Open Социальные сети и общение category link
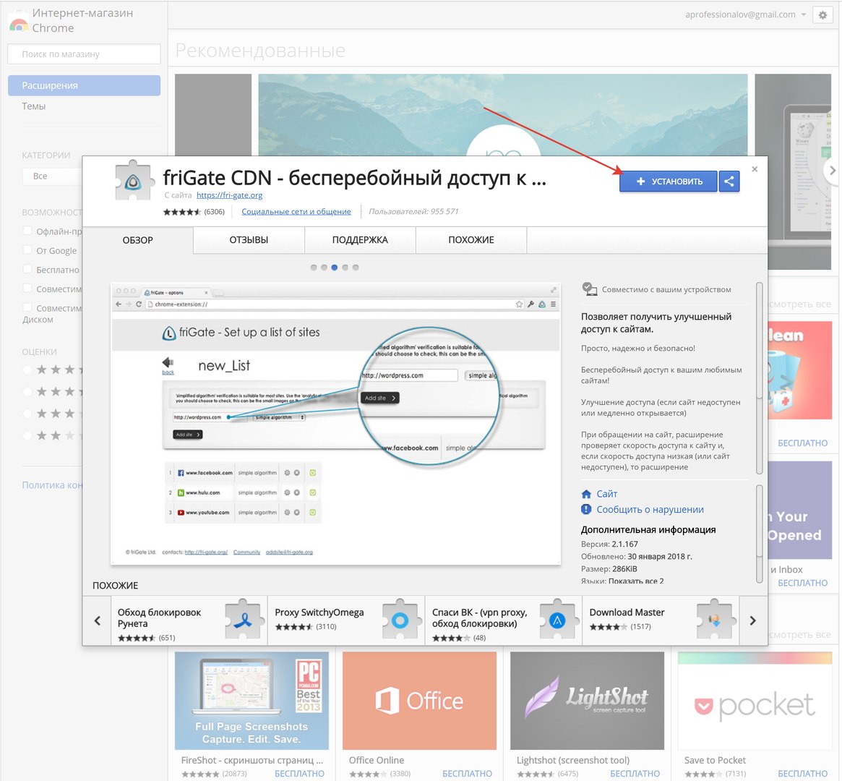The width and height of the screenshot is (842, 781). pos(296,212)
